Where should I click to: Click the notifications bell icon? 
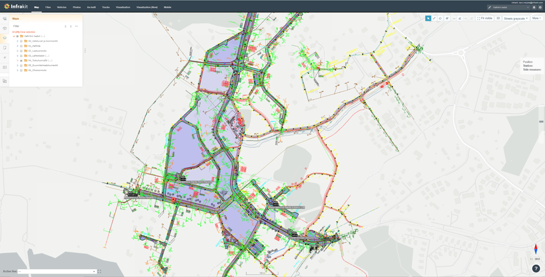point(534,7)
